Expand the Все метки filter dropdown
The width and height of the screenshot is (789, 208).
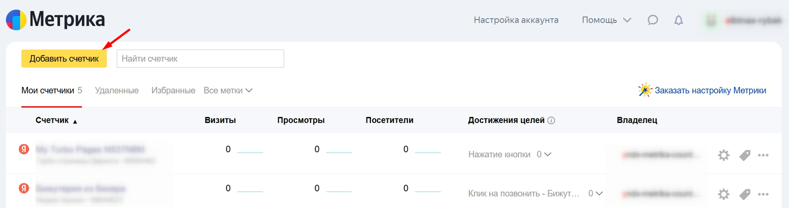228,90
